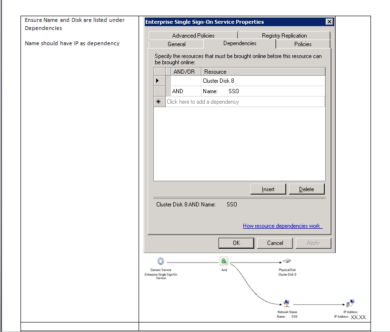The image size is (390, 332).
Task: Select the Generic Service gear icon
Action: [x=160, y=261]
